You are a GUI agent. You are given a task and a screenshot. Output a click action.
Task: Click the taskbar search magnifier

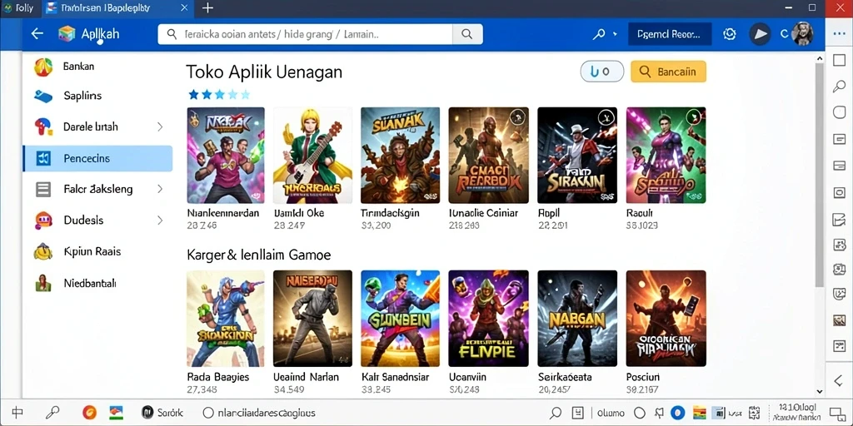point(53,413)
